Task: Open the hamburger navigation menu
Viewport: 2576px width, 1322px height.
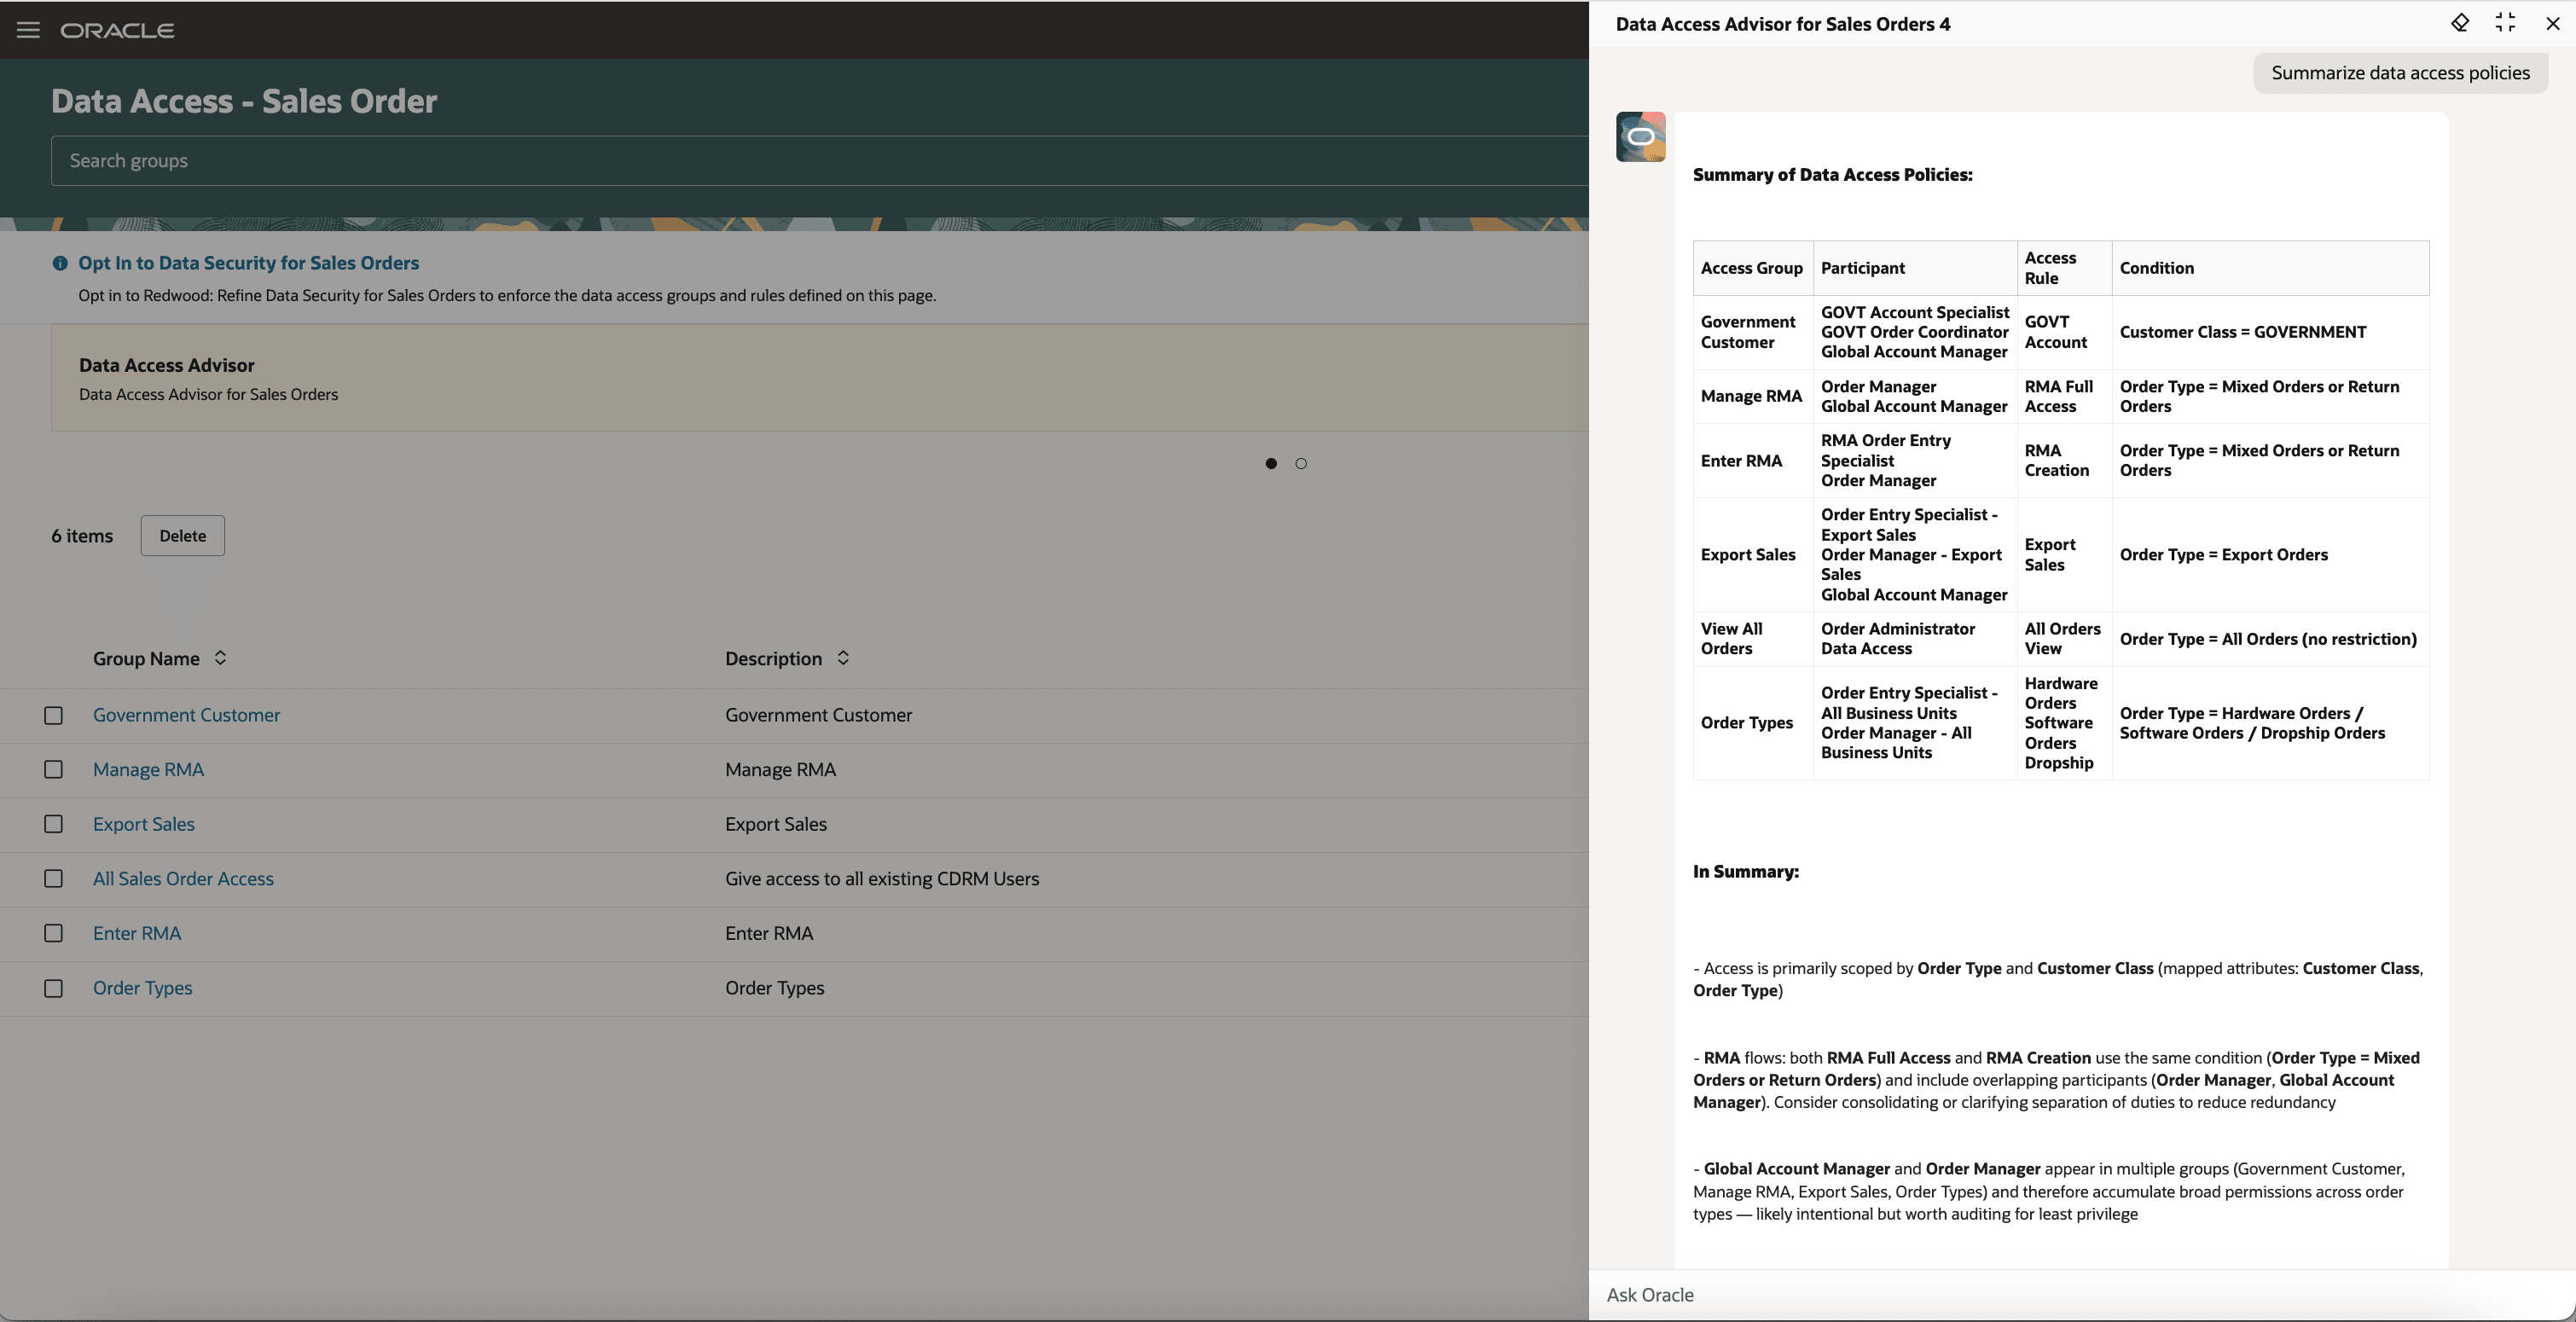Action: tap(28, 30)
